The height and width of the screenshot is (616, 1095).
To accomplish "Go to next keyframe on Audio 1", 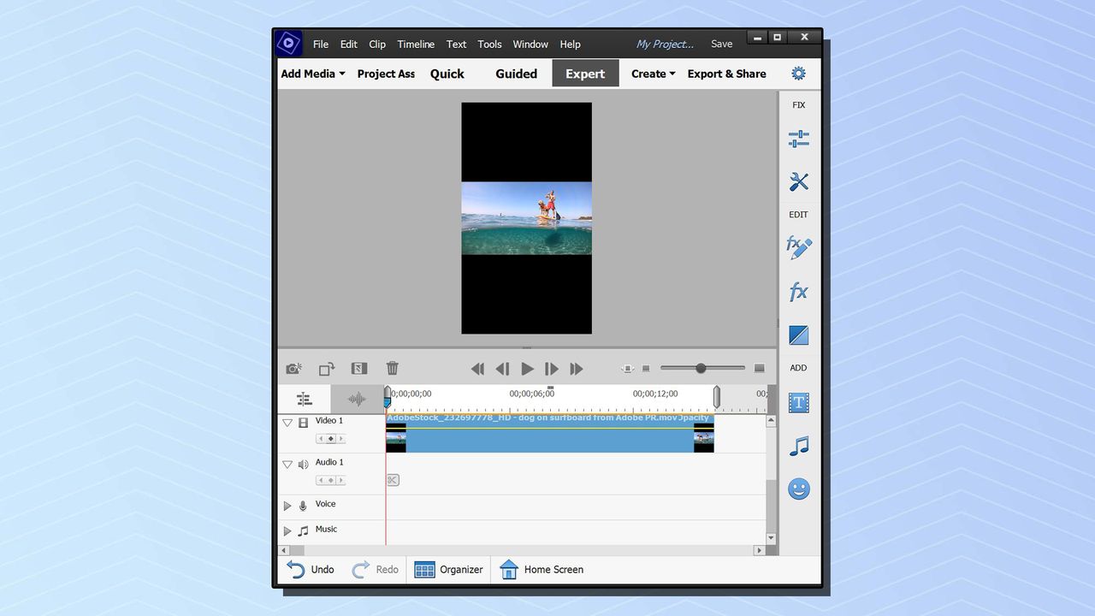I will pos(341,481).
